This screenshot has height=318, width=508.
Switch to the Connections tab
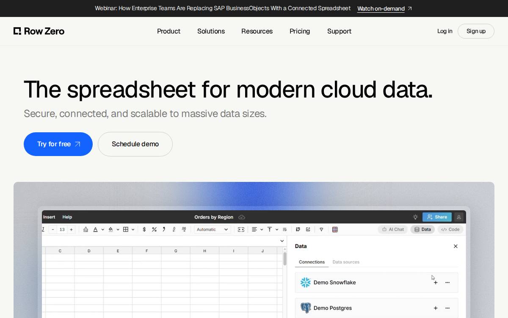[312, 262]
